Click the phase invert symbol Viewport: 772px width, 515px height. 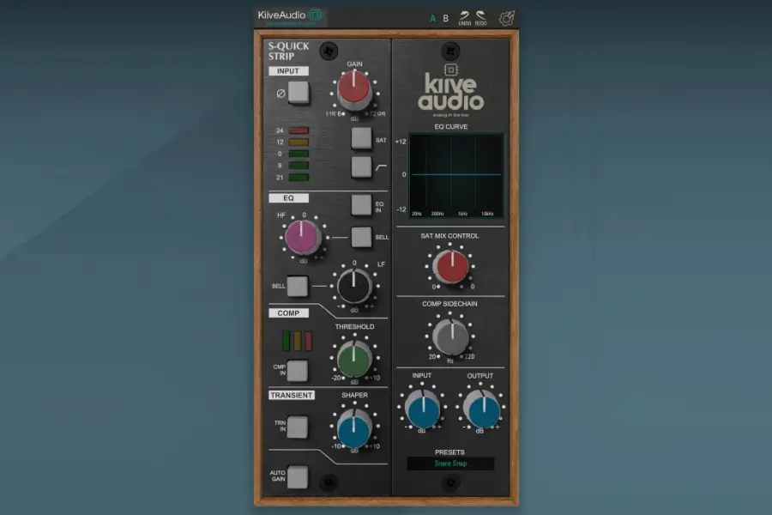click(x=280, y=94)
